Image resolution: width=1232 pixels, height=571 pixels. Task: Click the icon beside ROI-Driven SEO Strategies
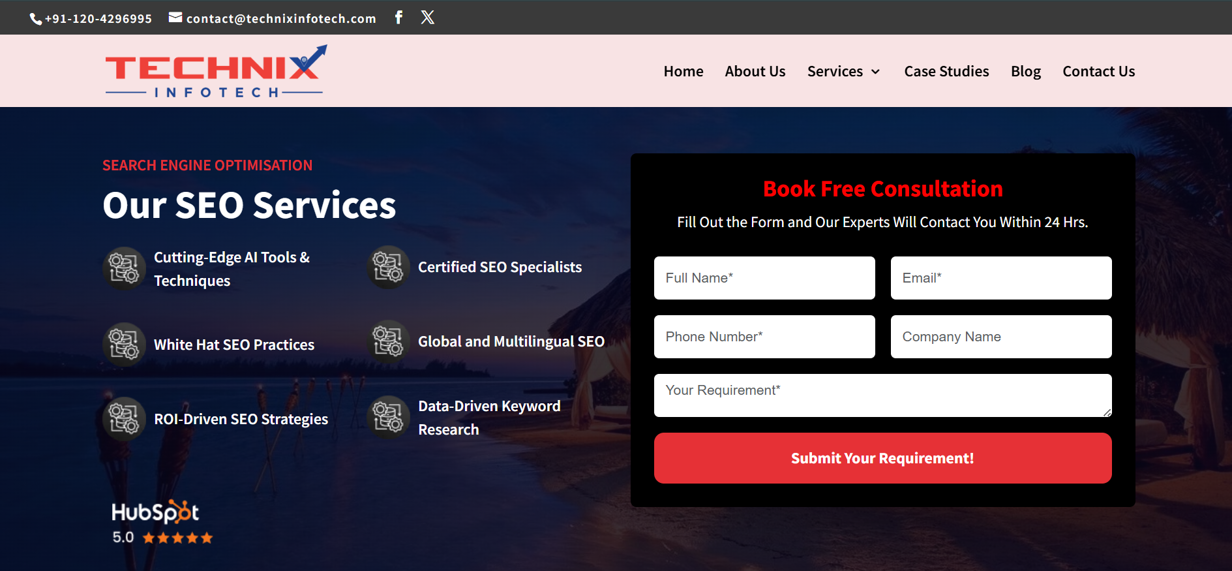[124, 418]
